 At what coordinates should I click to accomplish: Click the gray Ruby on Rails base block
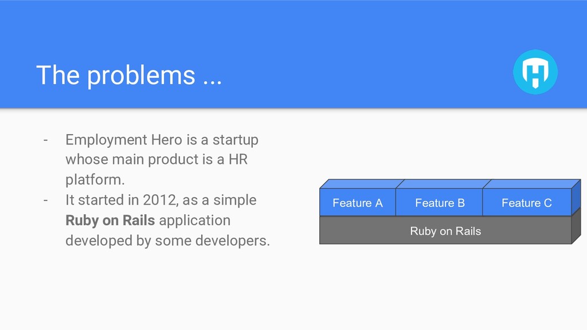(x=445, y=230)
